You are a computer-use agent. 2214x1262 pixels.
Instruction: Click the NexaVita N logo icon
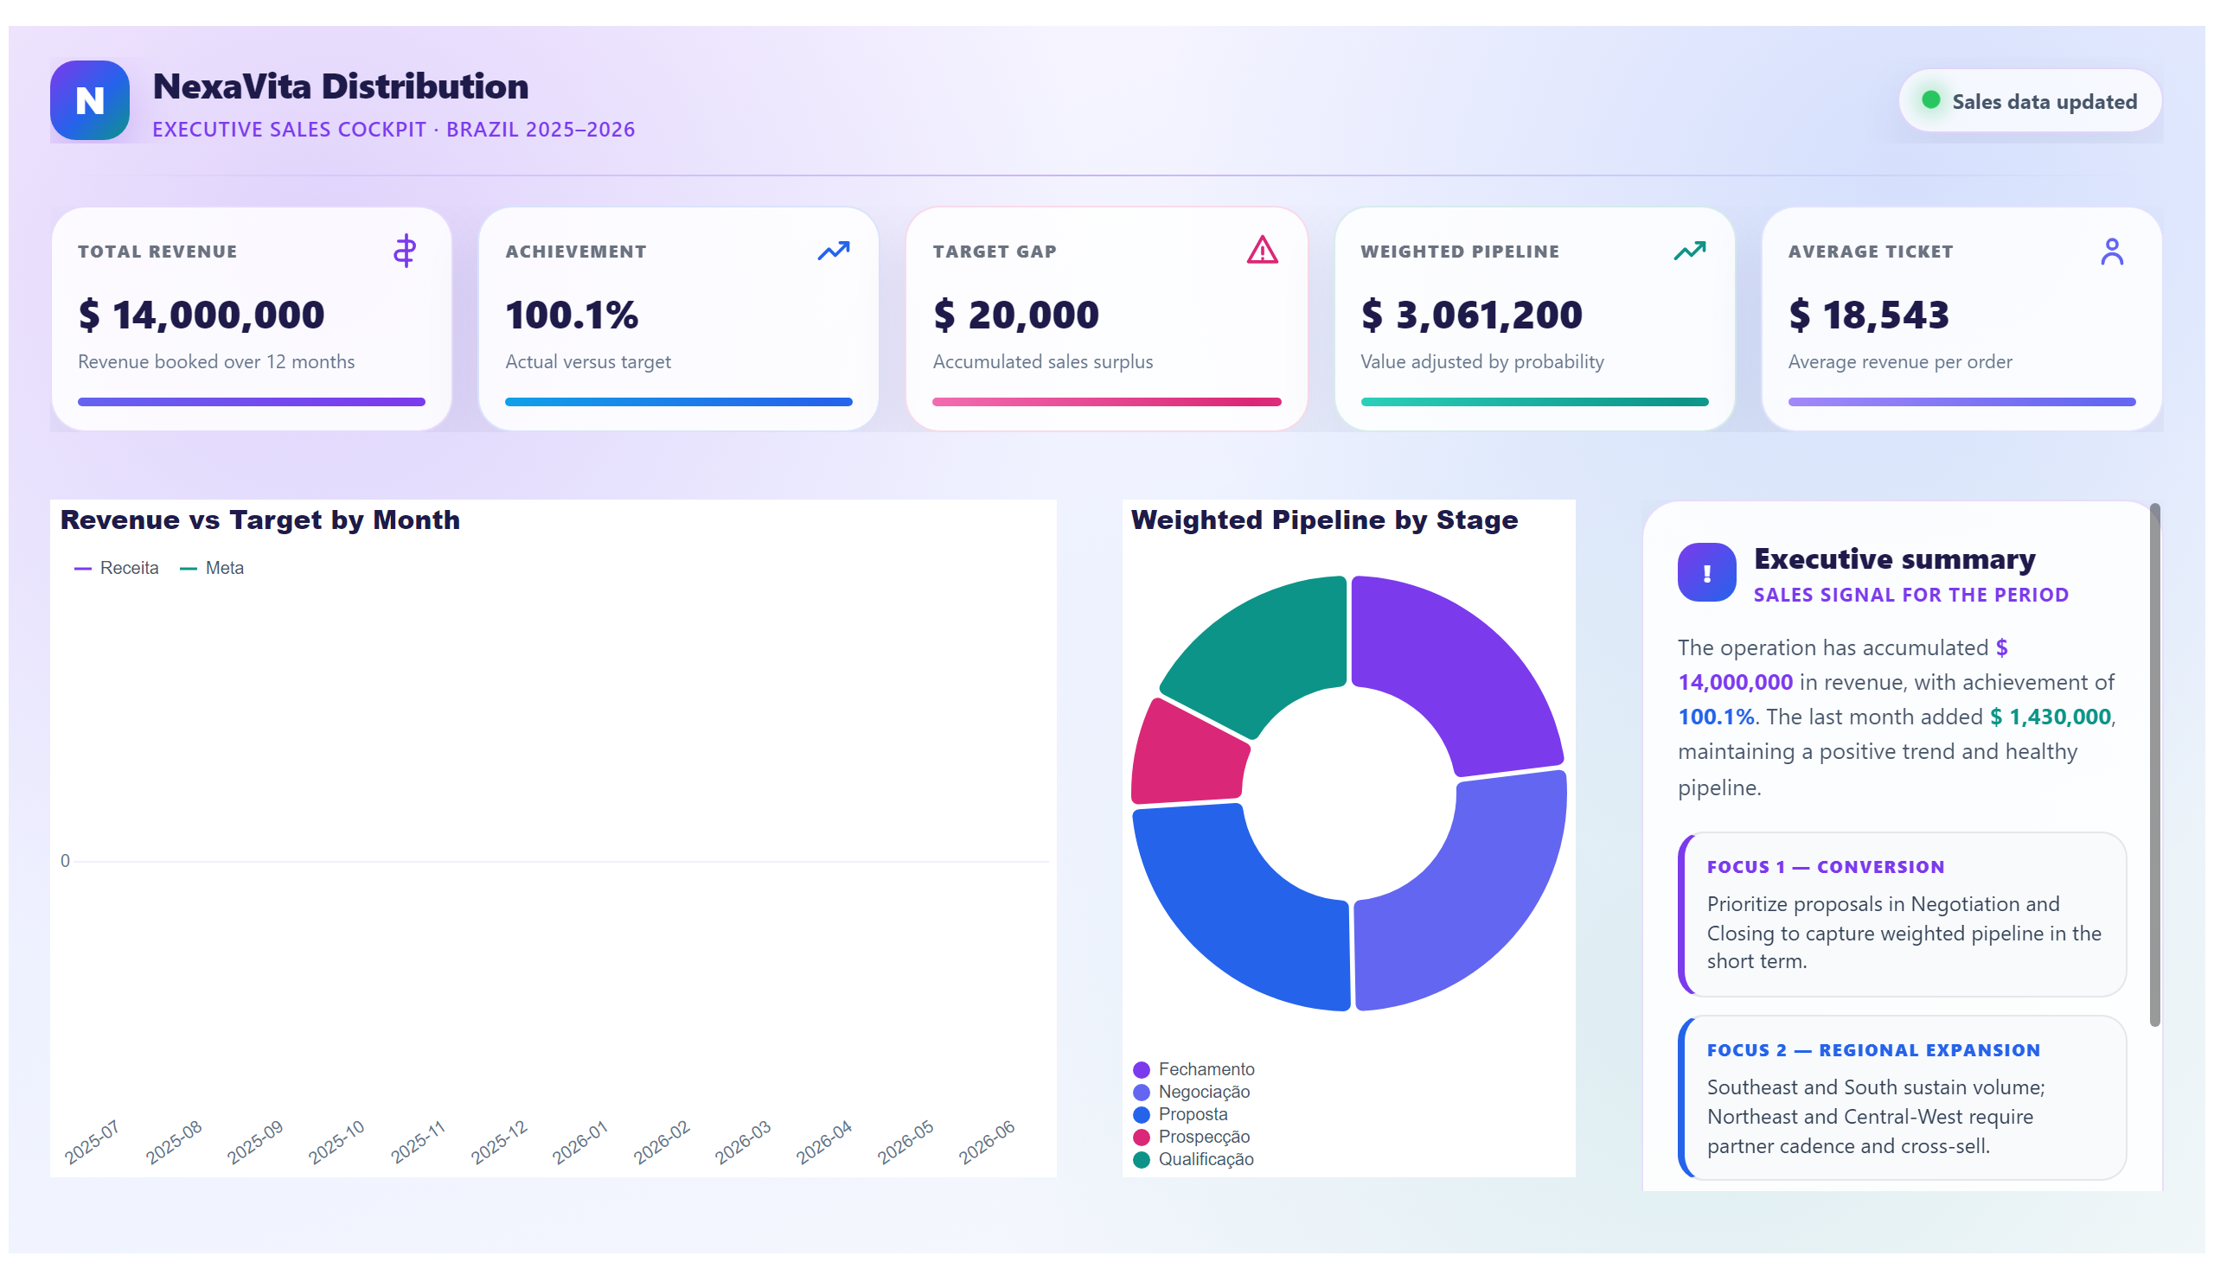click(90, 100)
